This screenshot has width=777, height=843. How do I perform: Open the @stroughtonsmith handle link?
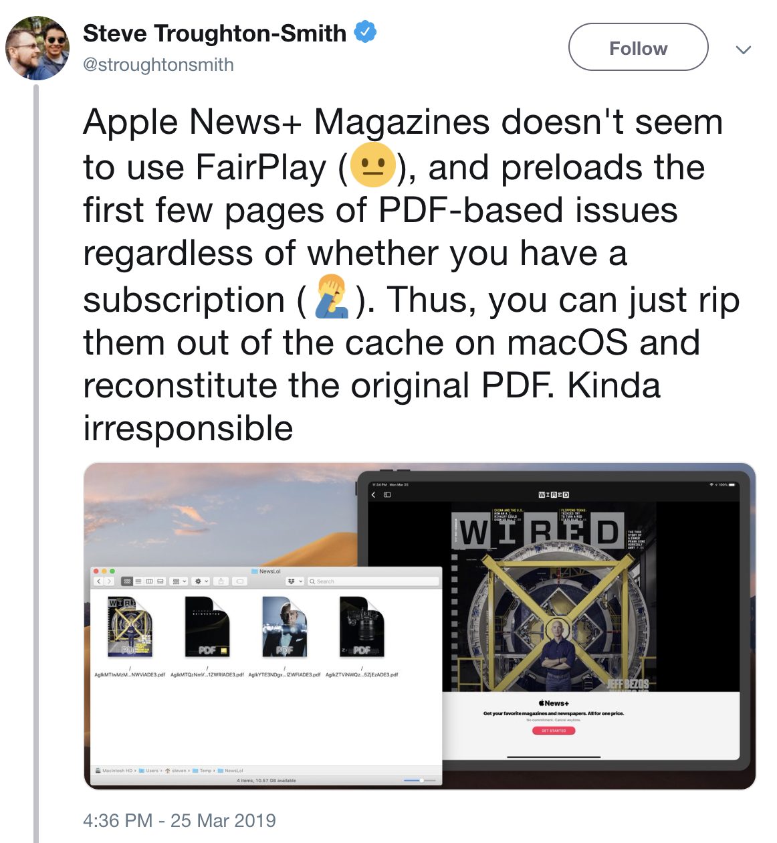158,65
